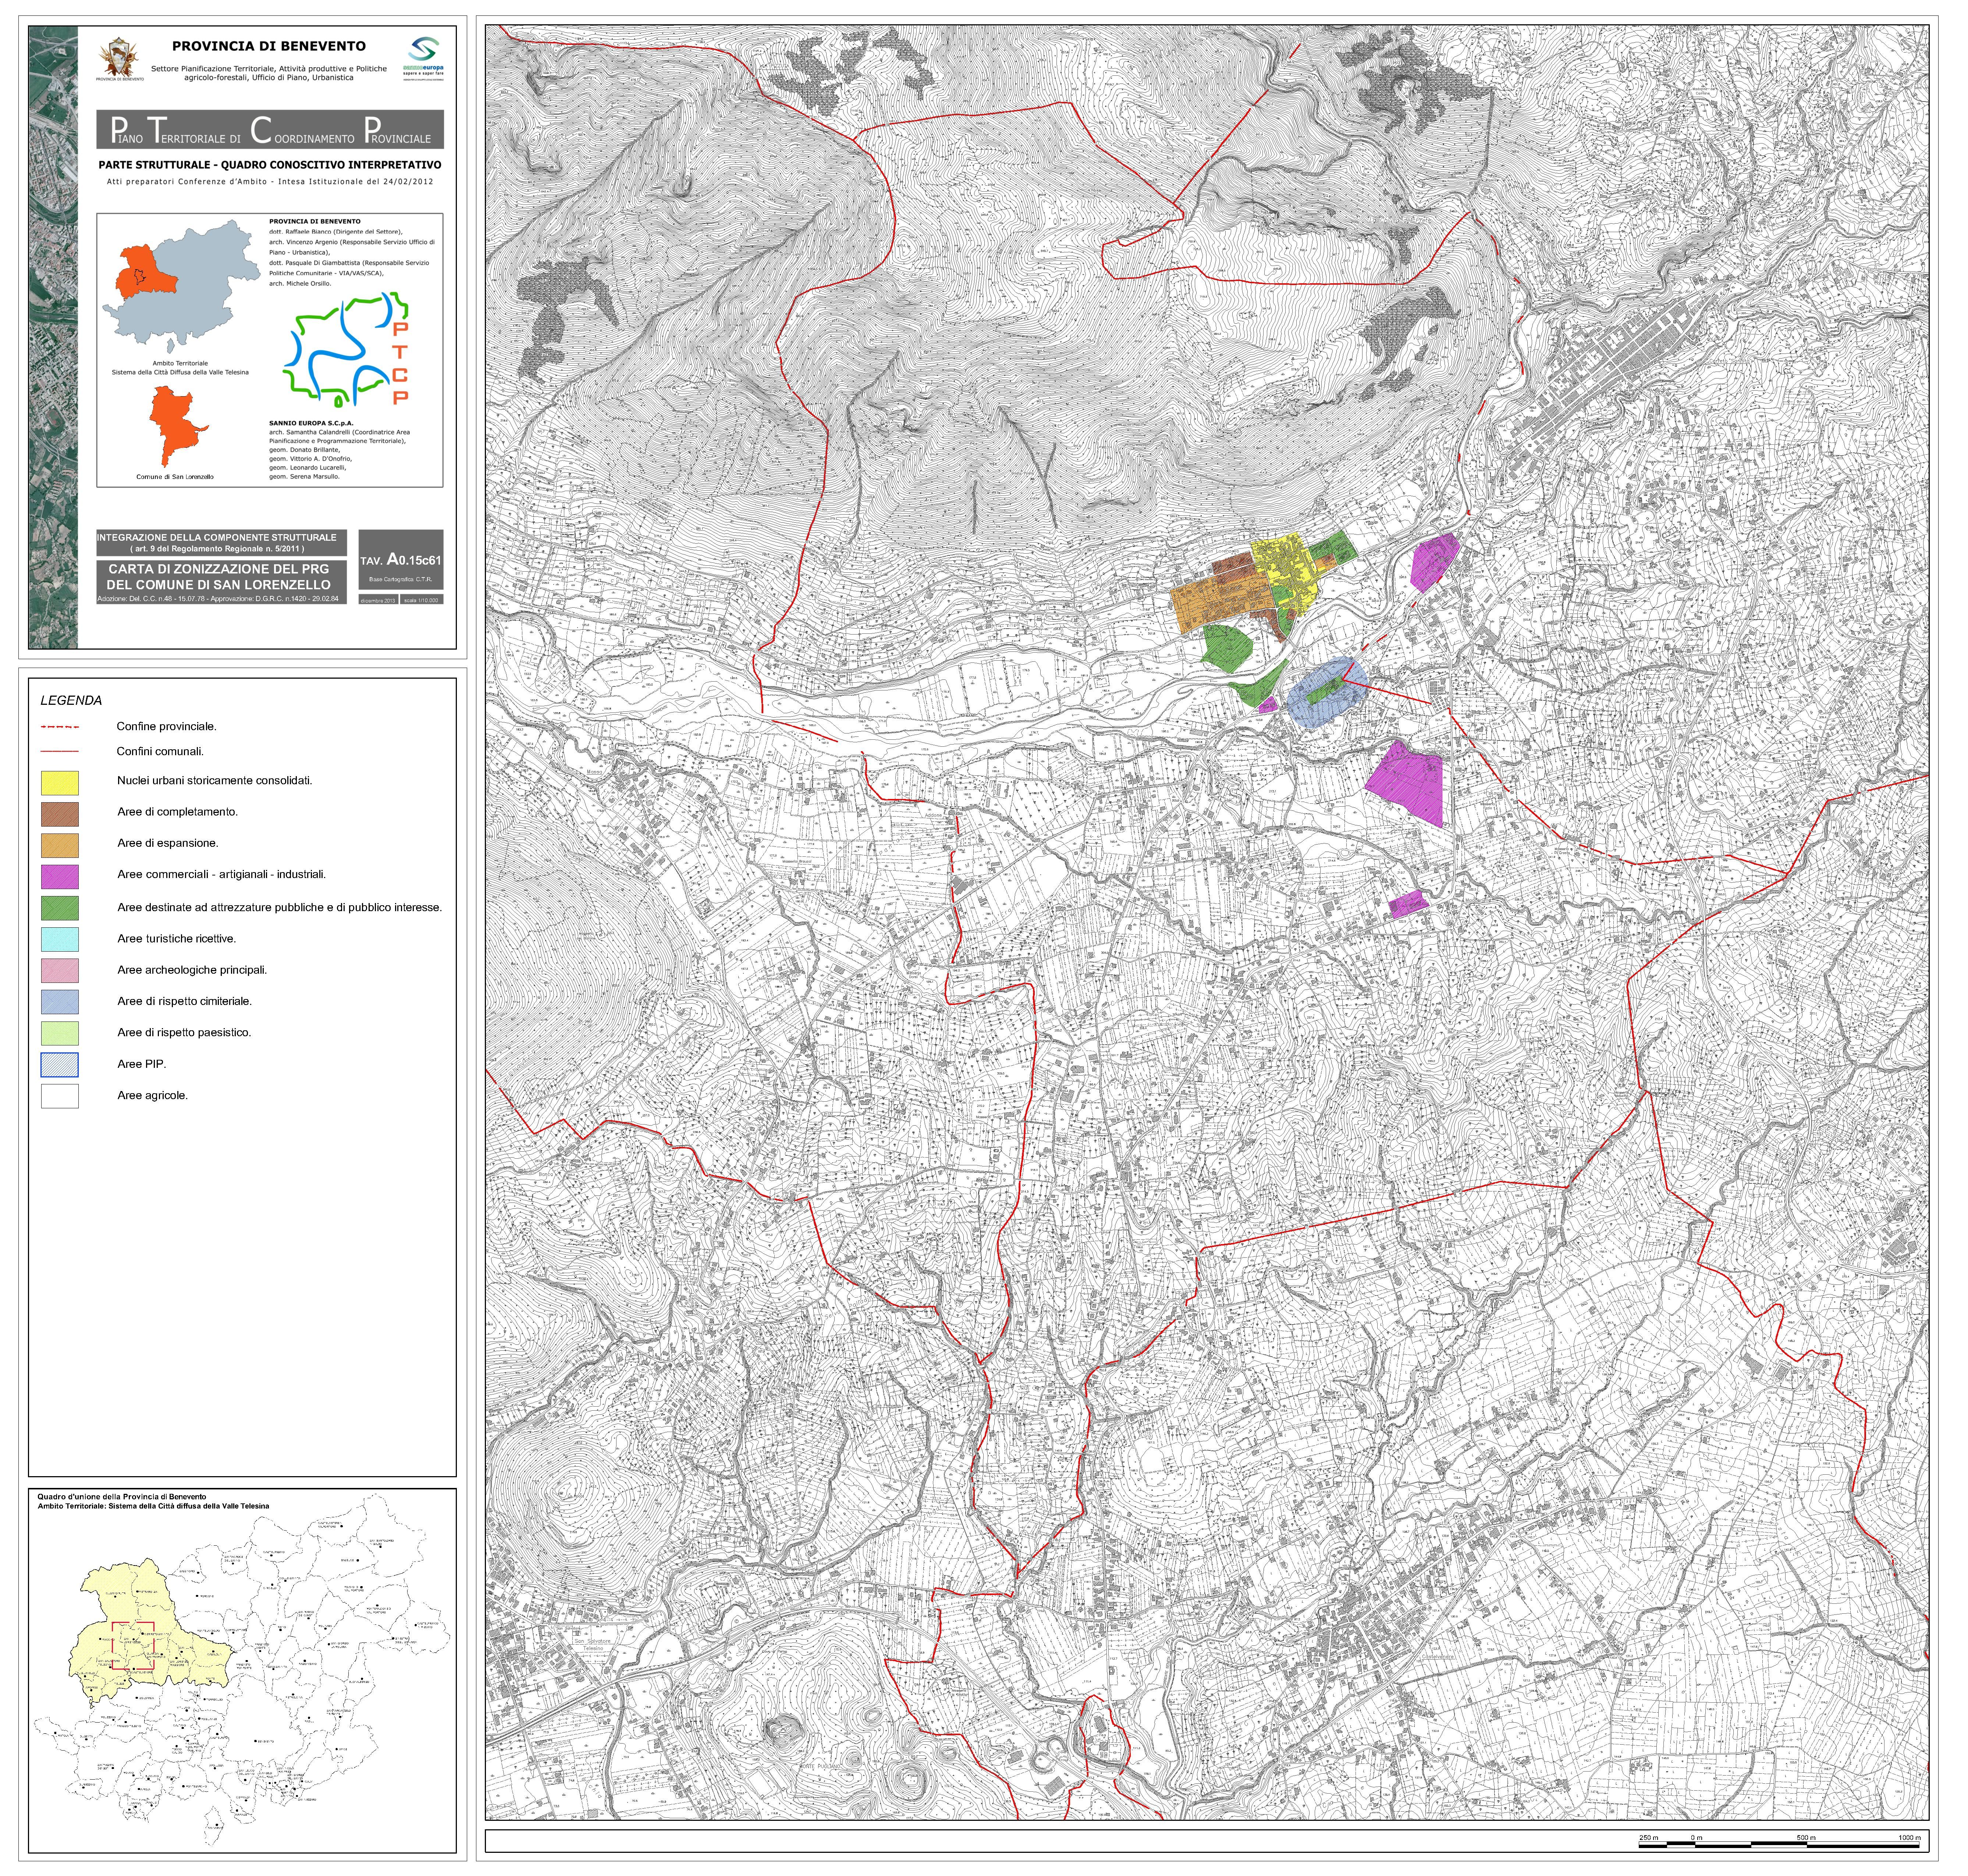1968x1876 pixels.
Task: Click the cyan Aree turistiche ricettive swatch
Action: pyautogui.click(x=60, y=939)
